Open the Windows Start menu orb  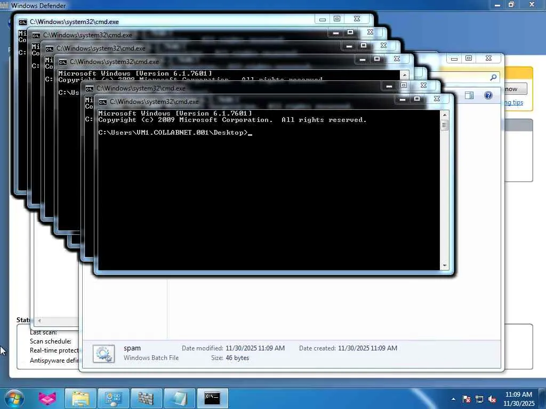(x=14, y=398)
